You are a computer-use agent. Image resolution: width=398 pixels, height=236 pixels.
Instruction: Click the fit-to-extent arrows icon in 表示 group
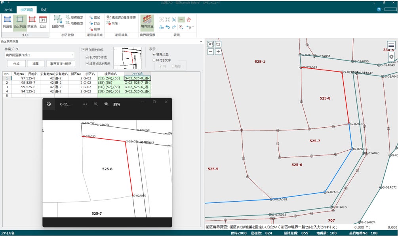(x=168, y=19)
